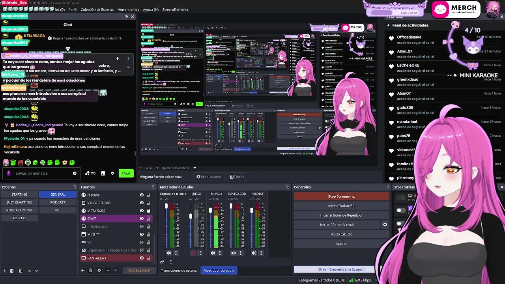Screen dimensions: 505x284
Task: Adjust VRCHAT volume fader
Action: [252, 210]
